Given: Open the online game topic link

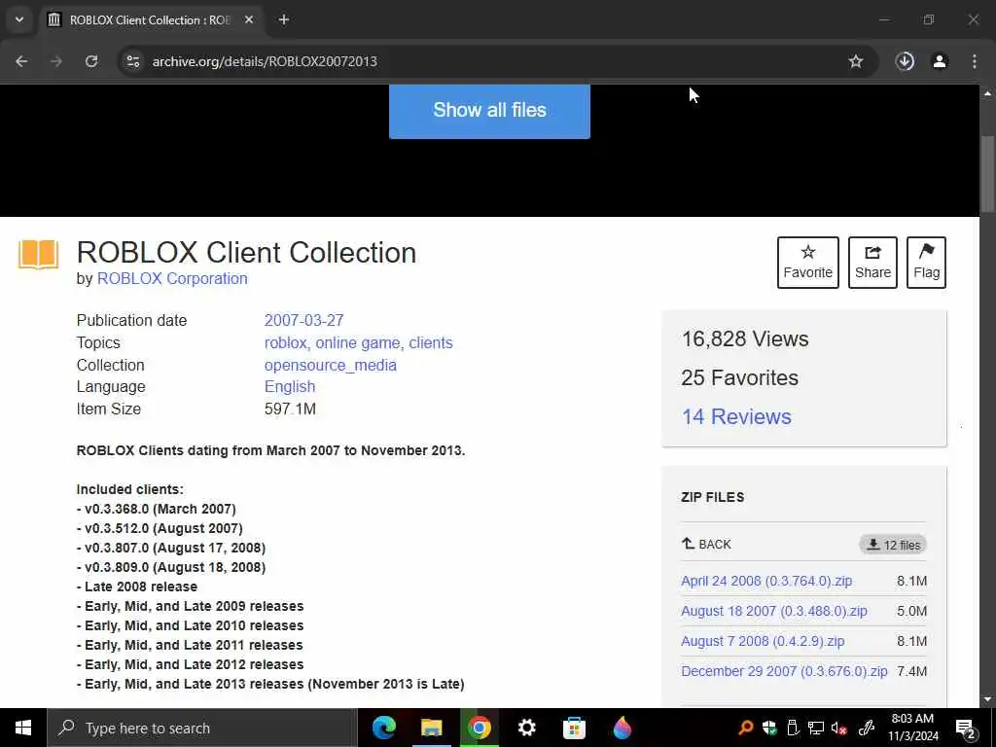Looking at the screenshot, I should 358,342.
